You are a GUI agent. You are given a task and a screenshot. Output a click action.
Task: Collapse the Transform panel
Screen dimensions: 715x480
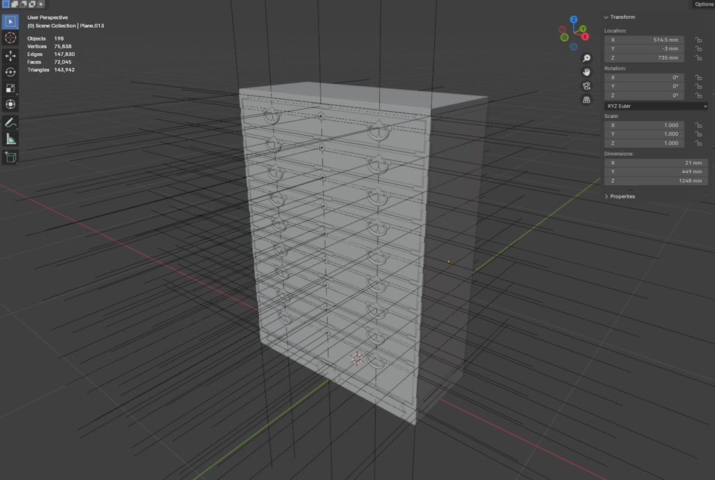coord(606,17)
